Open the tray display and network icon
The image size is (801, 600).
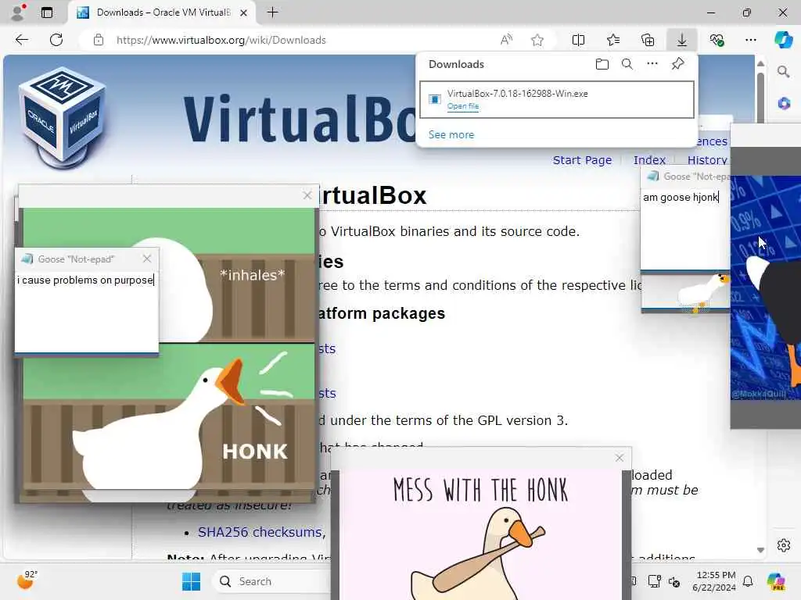655,581
